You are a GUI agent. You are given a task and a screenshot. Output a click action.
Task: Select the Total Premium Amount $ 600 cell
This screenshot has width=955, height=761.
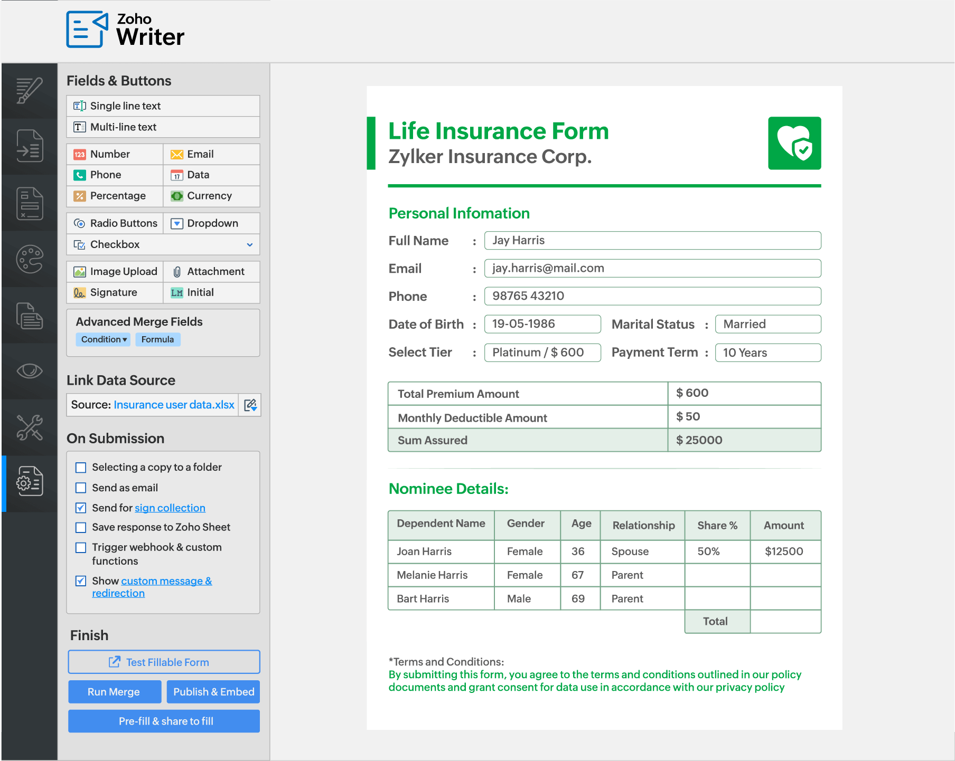point(744,393)
